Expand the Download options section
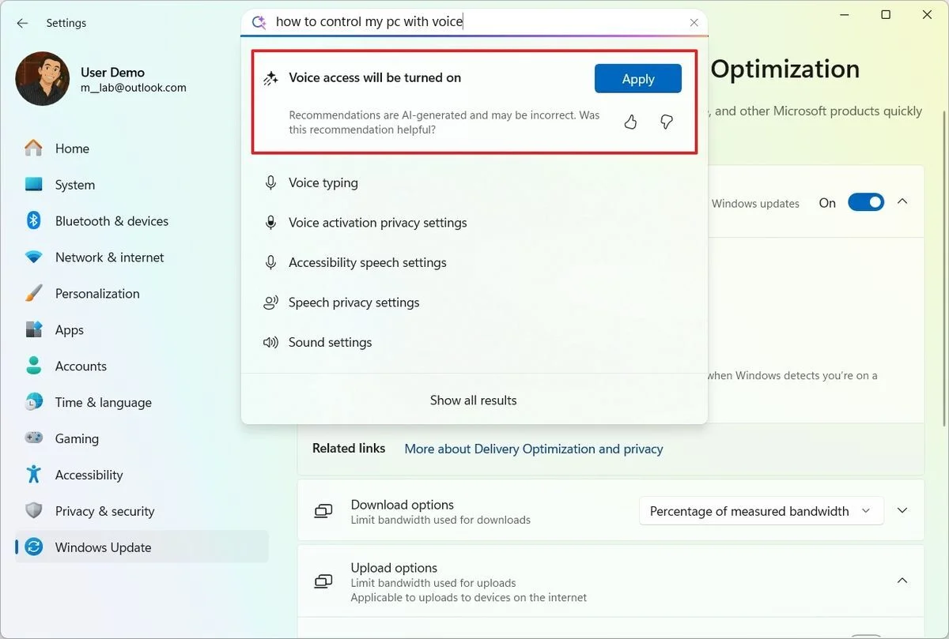Viewport: 949px width, 639px height. 902,511
